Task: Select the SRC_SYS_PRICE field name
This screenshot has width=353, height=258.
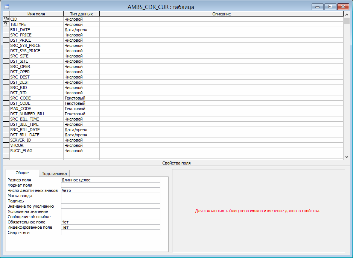Action: coord(25,45)
